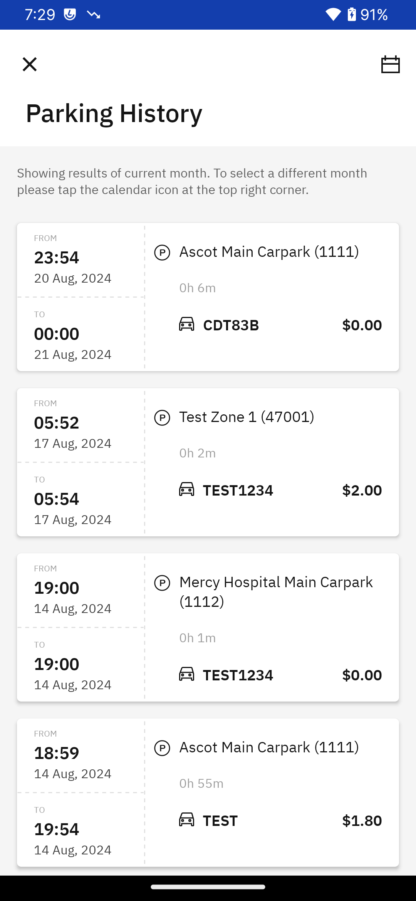Tap the Android home gesture bar

208,887
